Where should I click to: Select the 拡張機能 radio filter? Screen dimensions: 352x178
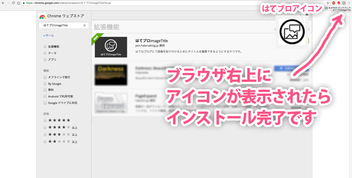pos(45,47)
